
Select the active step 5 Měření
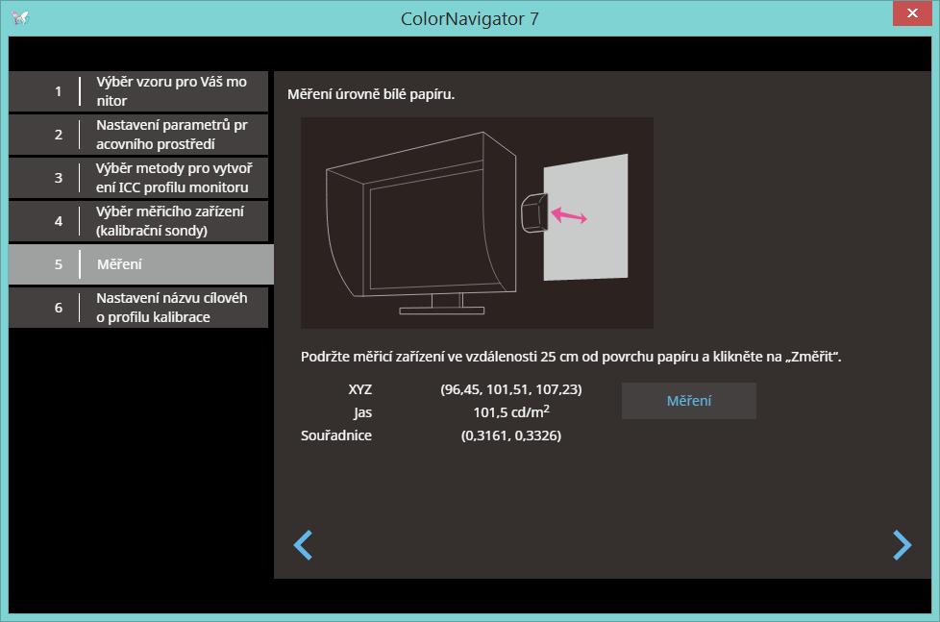point(141,264)
